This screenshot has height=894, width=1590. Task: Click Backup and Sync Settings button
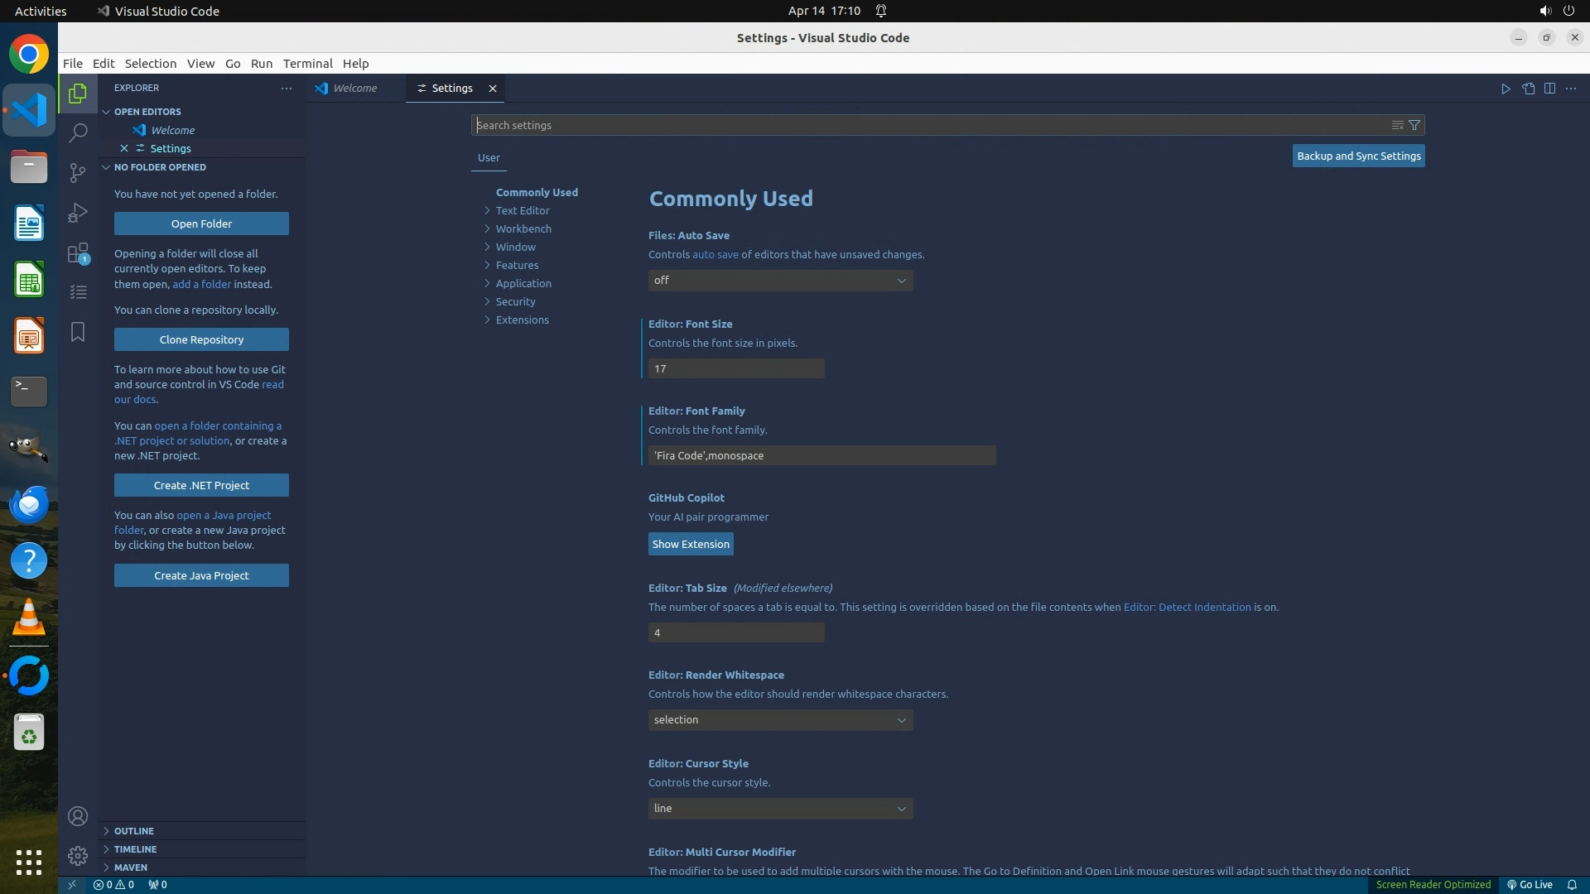1358,156
